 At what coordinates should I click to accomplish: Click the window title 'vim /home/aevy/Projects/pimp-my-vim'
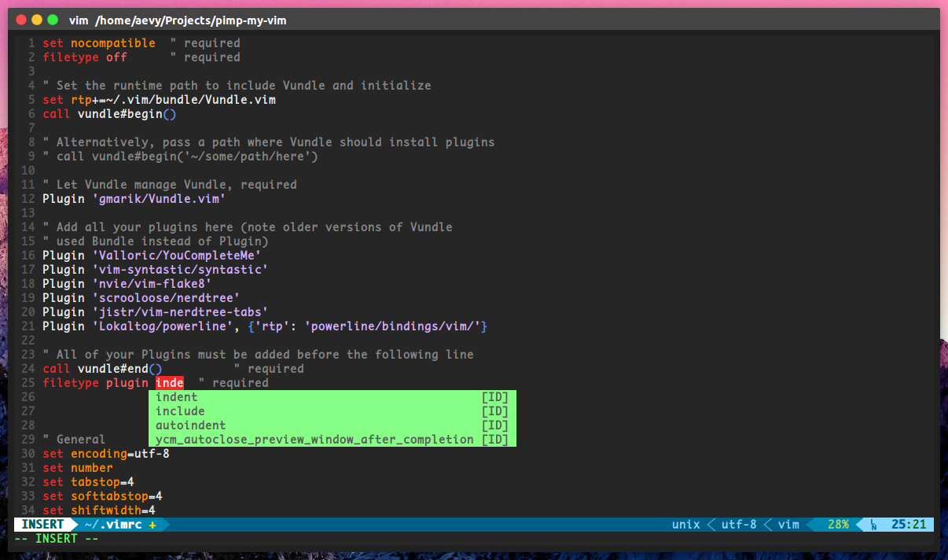point(178,20)
